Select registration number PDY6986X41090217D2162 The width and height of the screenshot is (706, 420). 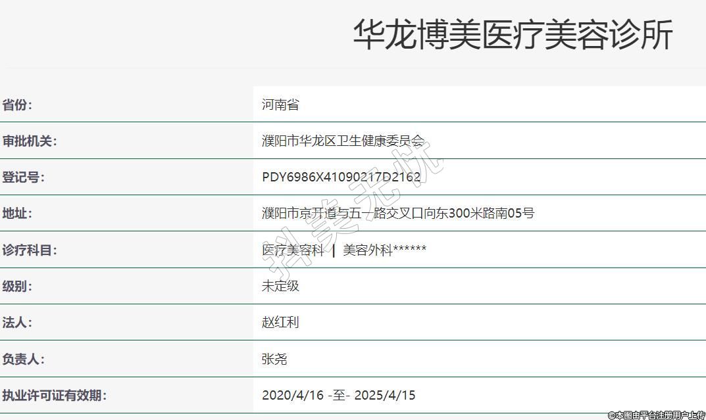(341, 177)
